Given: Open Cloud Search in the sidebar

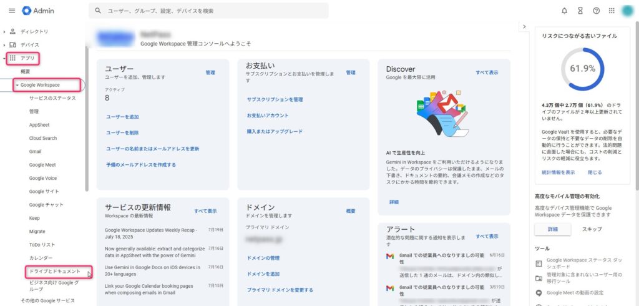Looking at the screenshot, I should coord(43,138).
